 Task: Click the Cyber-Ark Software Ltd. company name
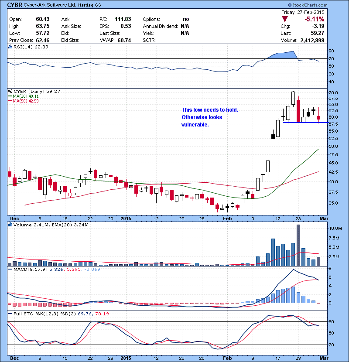pos(50,5)
